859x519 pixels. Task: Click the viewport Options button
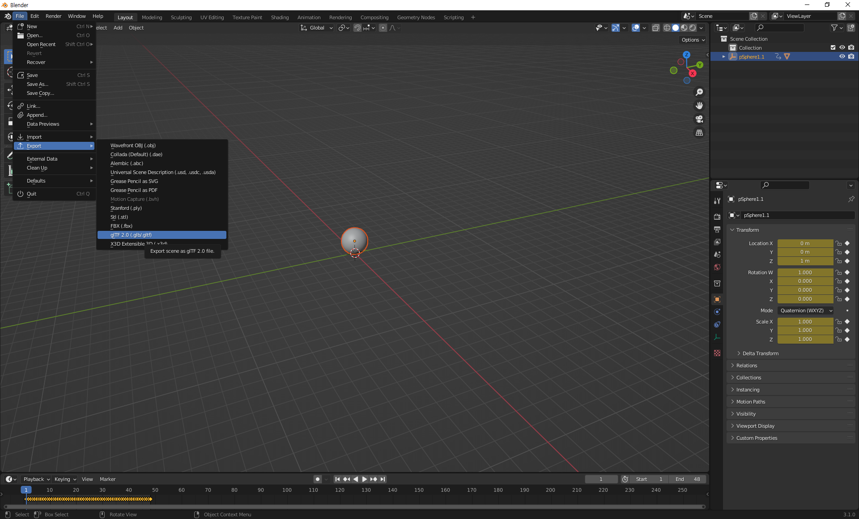click(x=693, y=40)
